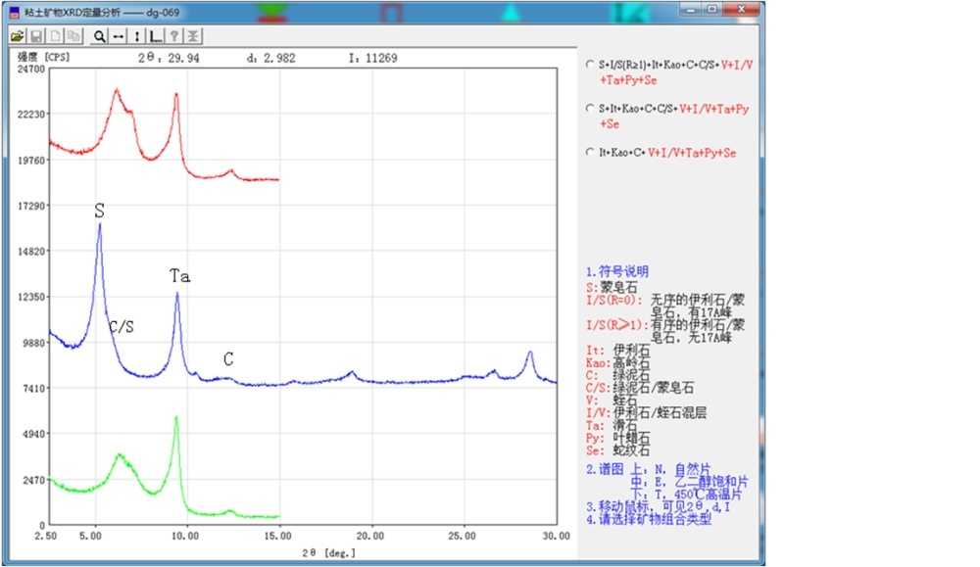
Task: Click the last toolbar icon after help
Action: (194, 36)
